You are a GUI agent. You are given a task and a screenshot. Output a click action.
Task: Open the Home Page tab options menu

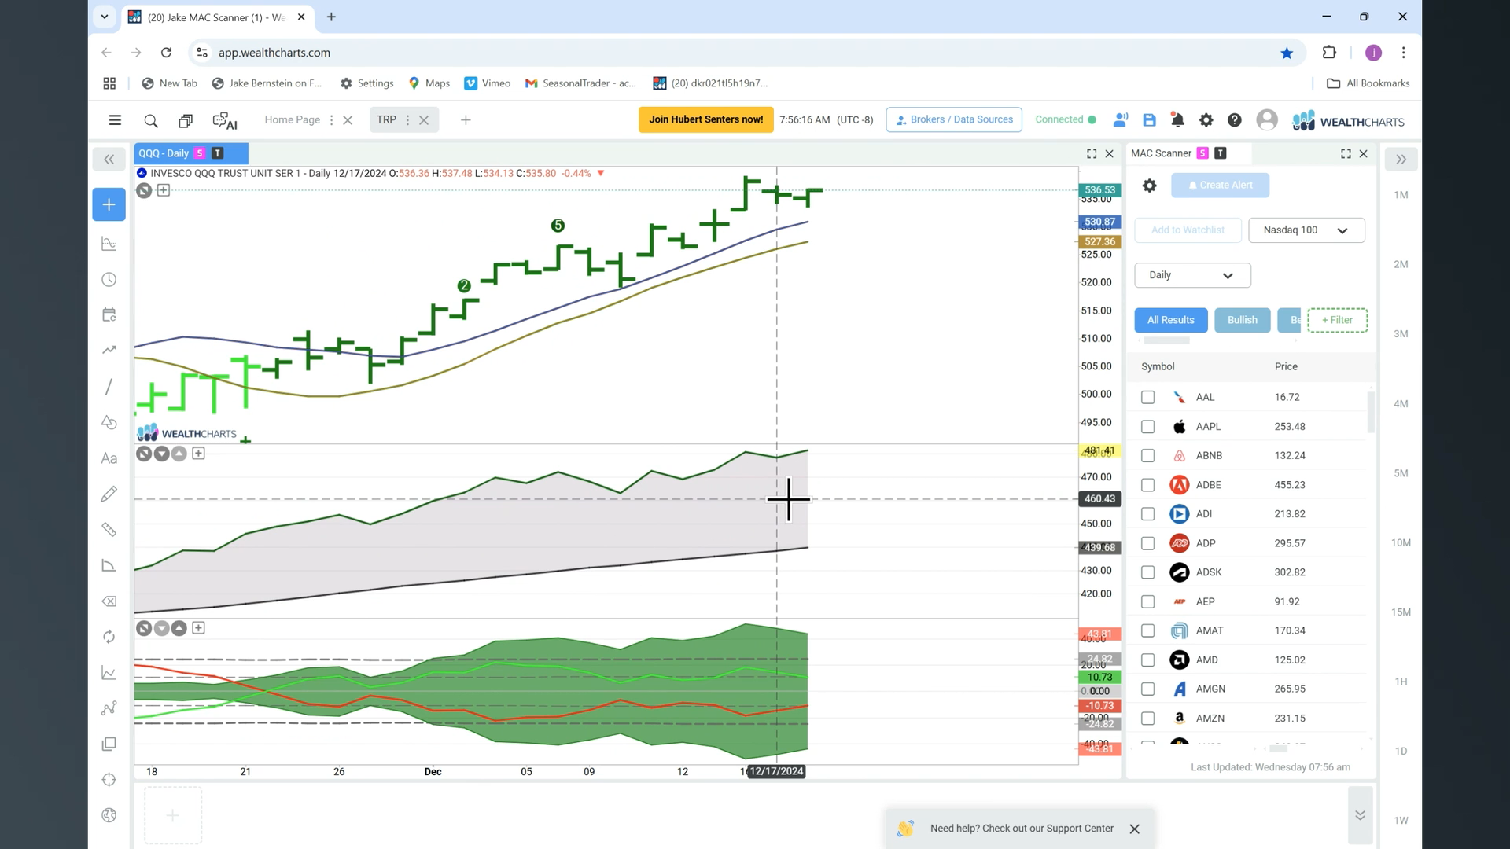[331, 120]
